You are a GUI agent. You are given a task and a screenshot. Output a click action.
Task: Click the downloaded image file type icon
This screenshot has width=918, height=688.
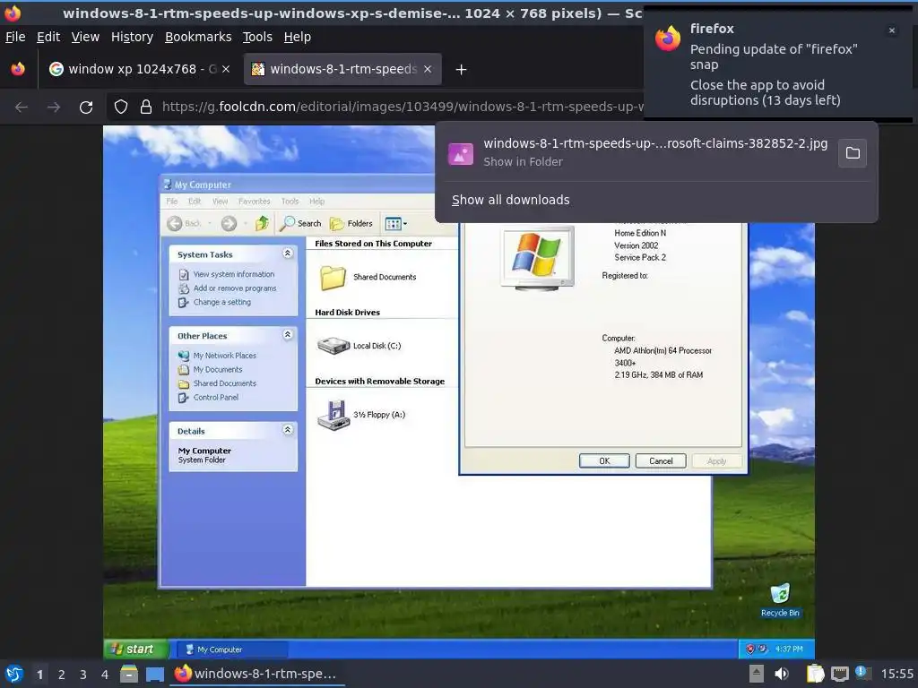coord(461,154)
